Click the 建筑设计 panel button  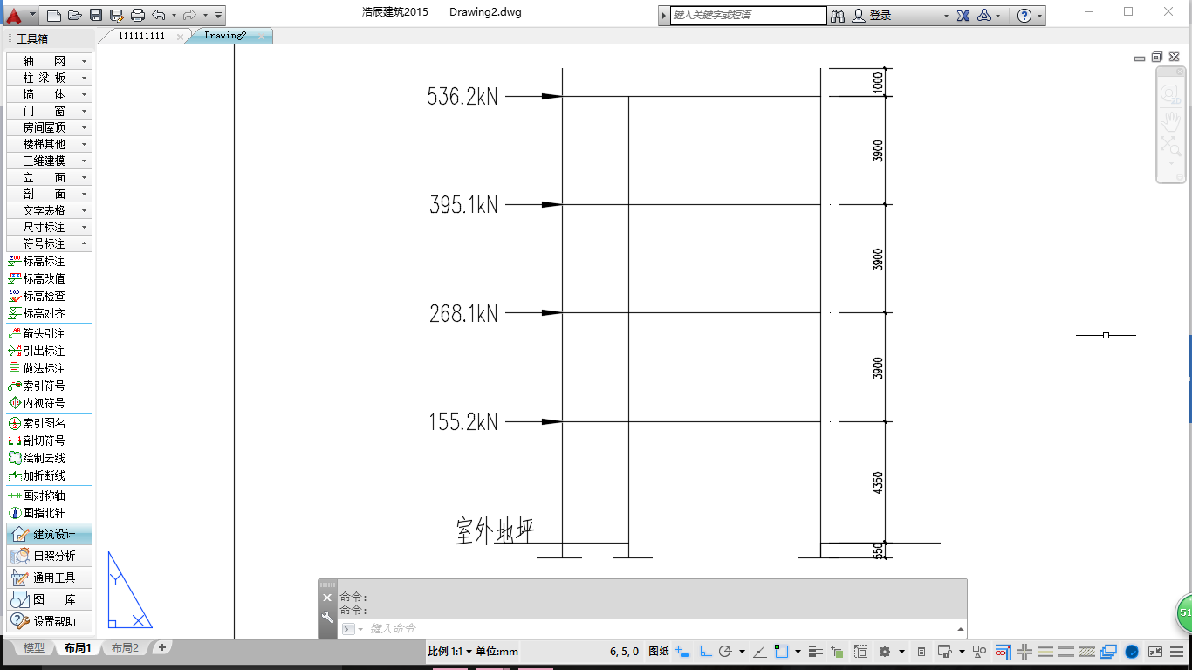[49, 534]
